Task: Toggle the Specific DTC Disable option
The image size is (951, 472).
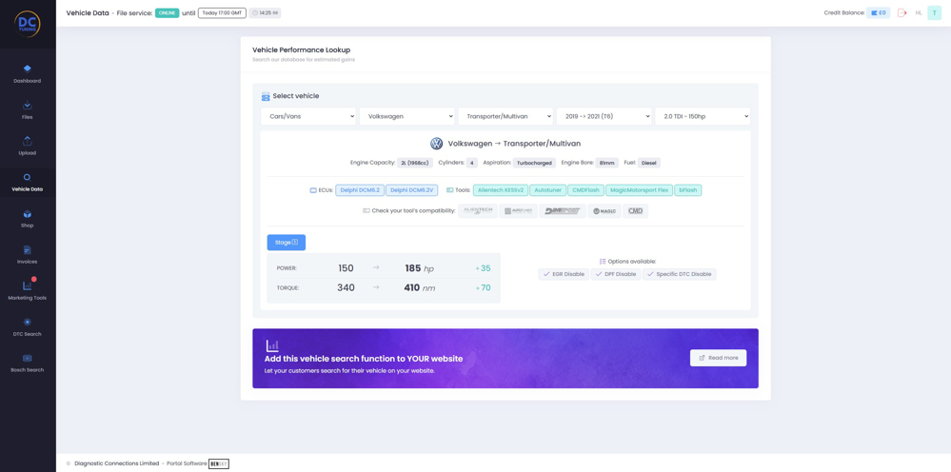Action: pos(679,274)
